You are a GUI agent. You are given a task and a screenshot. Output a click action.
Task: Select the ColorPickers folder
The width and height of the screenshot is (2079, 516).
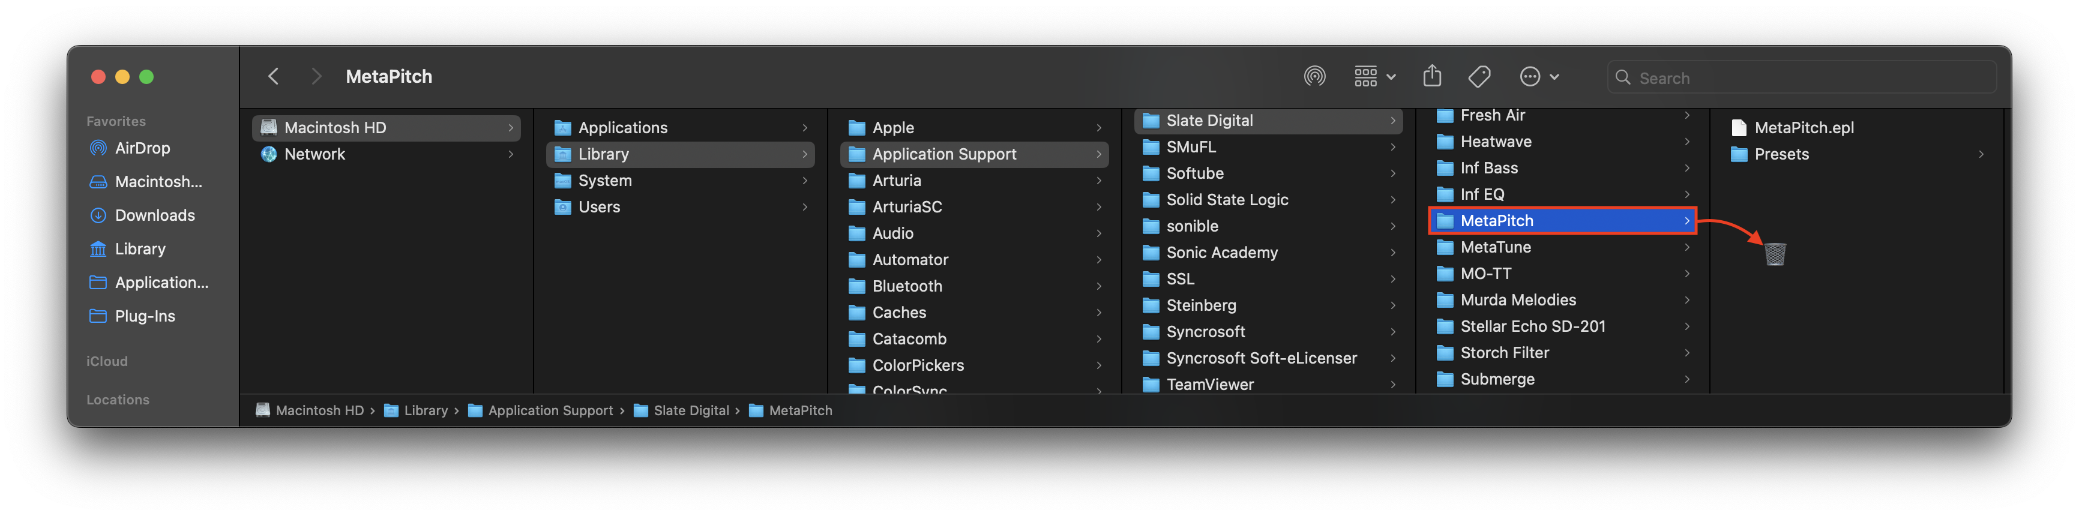[973, 365]
